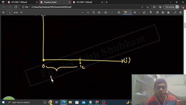
Task: Click the address bar zoom icon
Action: (x=142, y=7)
